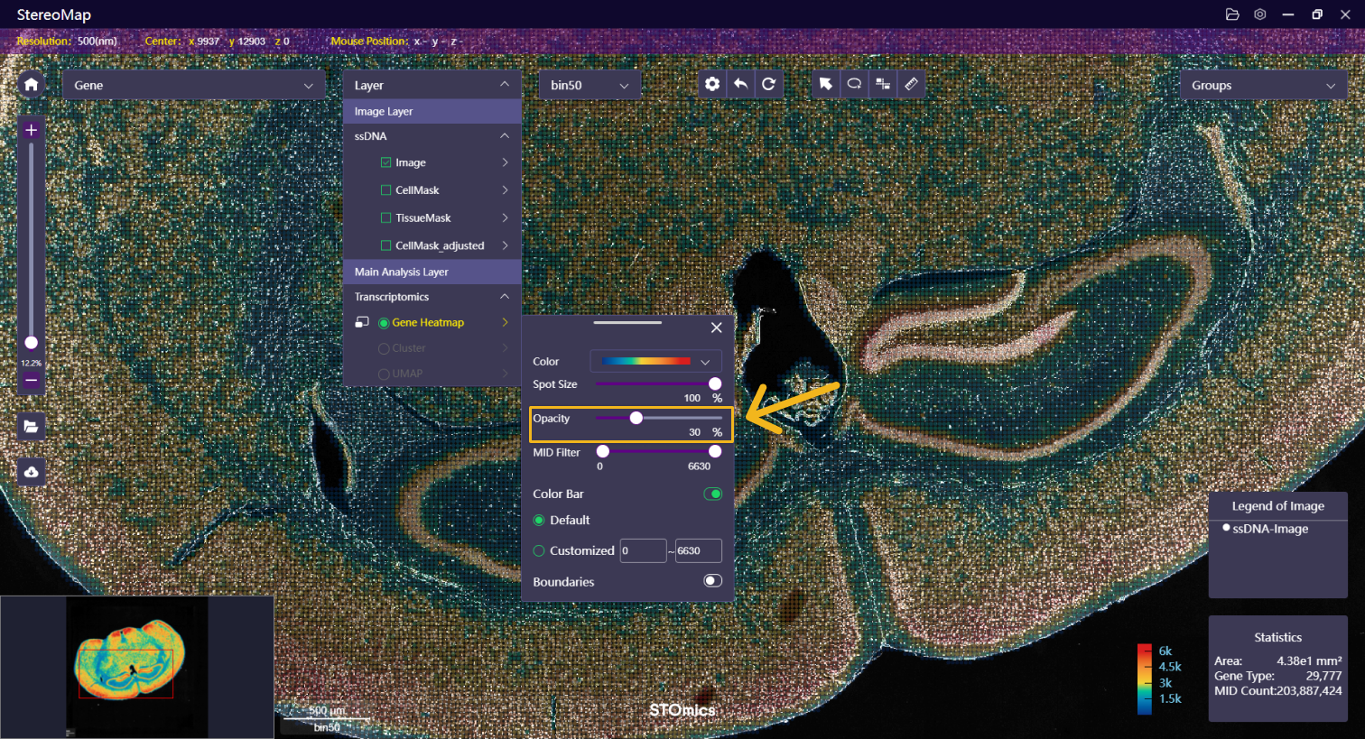The width and height of the screenshot is (1365, 739).
Task: Click the cloud download icon in left sidebar
Action: (x=32, y=472)
